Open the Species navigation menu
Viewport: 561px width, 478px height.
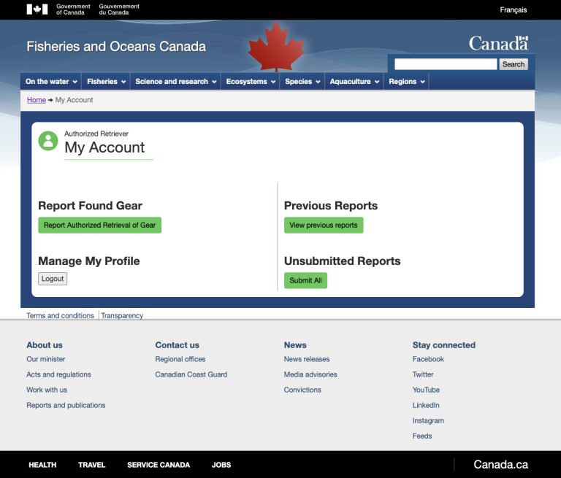pos(302,82)
